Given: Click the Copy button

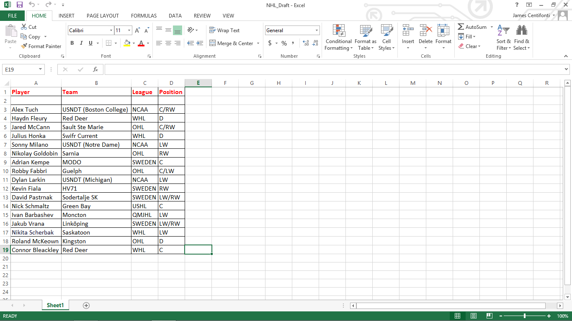Looking at the screenshot, I should click(31, 37).
